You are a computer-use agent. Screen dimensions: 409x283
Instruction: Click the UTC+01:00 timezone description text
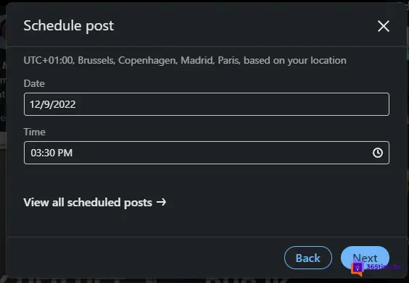coord(185,60)
